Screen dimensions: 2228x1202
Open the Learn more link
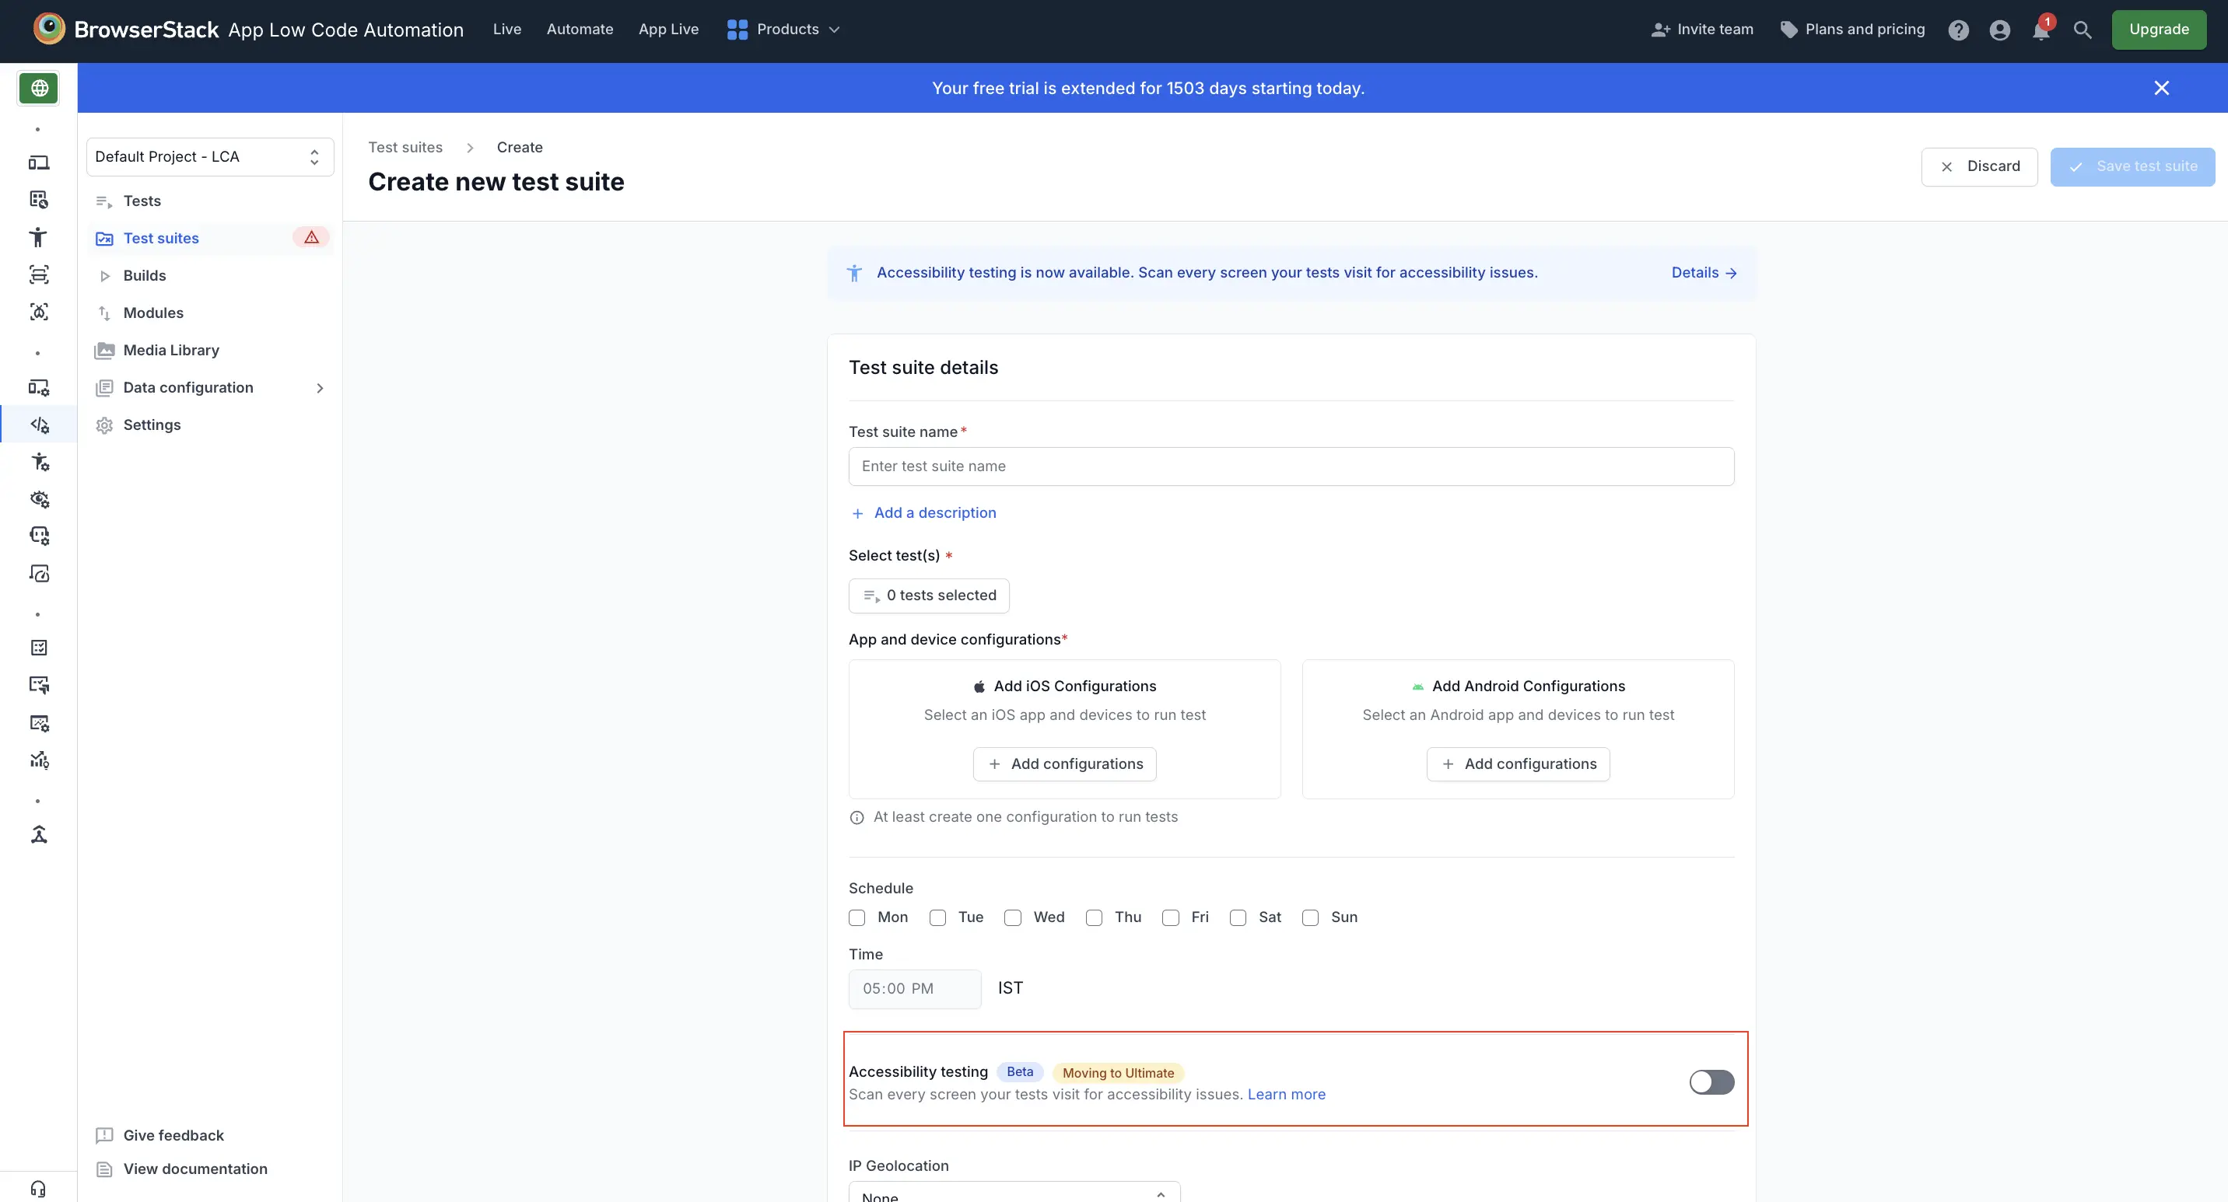[x=1286, y=1094]
